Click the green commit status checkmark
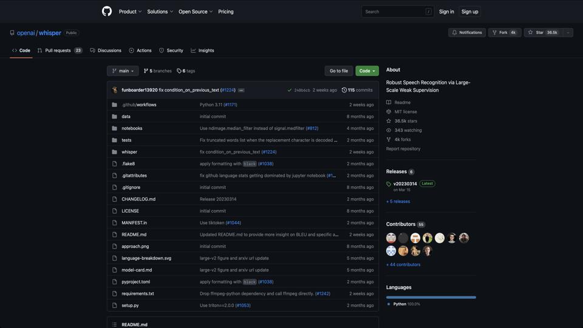 [290, 90]
